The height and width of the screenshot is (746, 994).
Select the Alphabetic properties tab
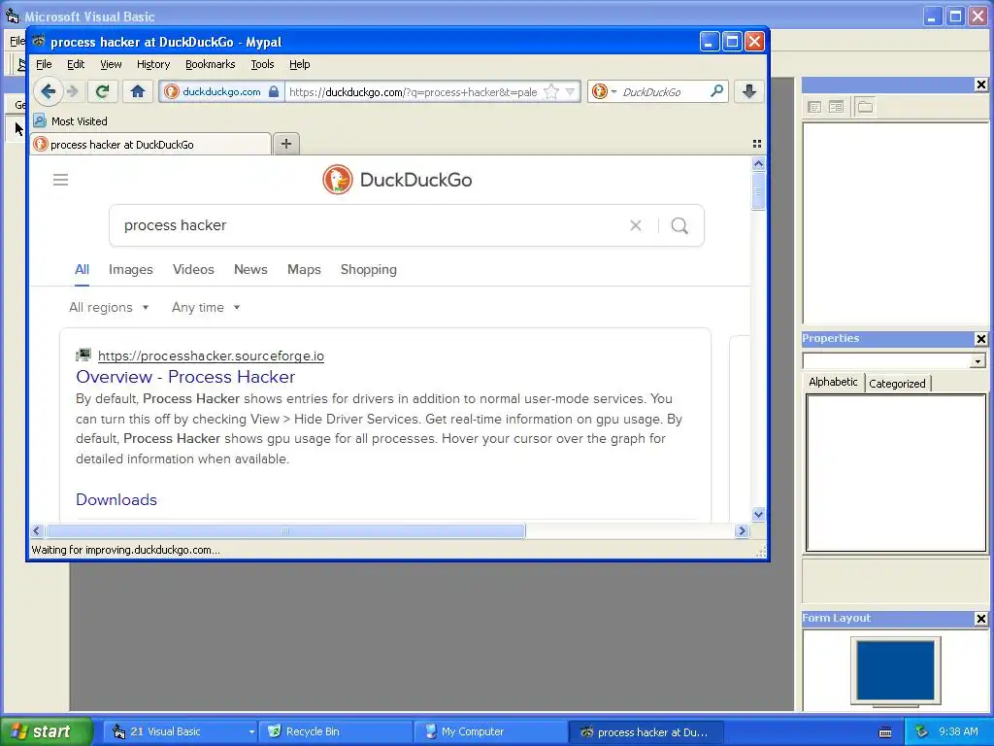(x=832, y=382)
